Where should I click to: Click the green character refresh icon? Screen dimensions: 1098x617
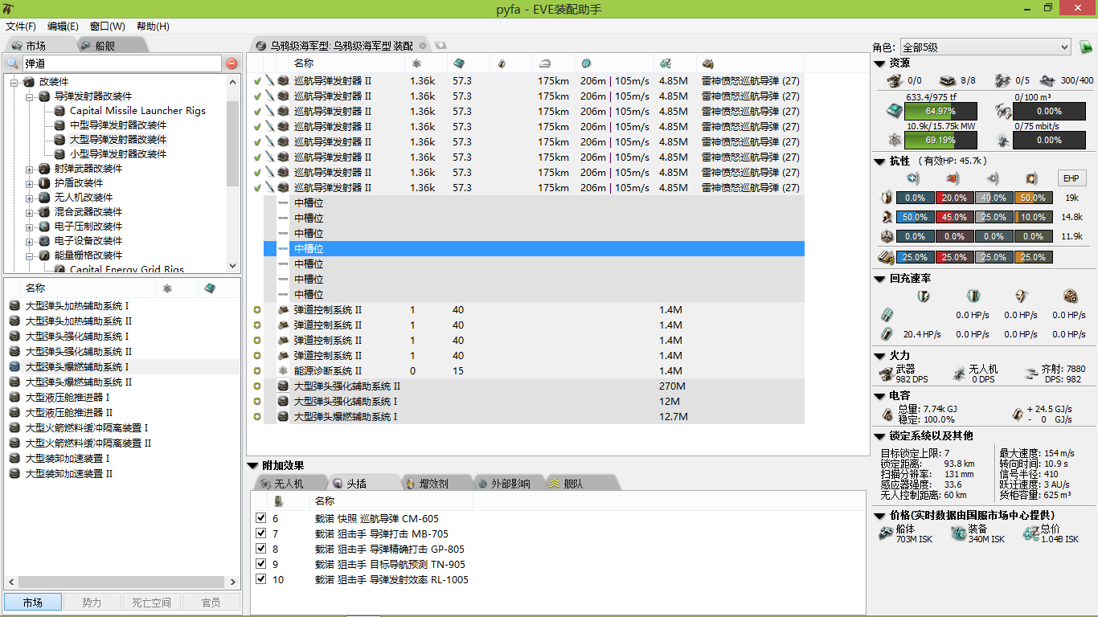click(1085, 47)
